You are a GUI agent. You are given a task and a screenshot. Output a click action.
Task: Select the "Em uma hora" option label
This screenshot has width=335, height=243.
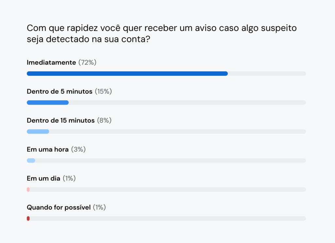[48, 150]
